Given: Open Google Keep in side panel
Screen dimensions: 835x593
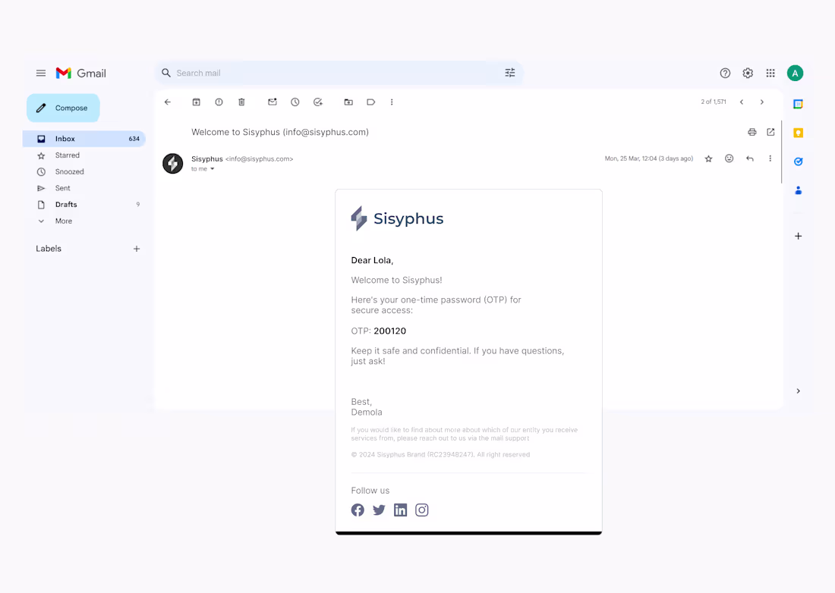Looking at the screenshot, I should (x=798, y=132).
